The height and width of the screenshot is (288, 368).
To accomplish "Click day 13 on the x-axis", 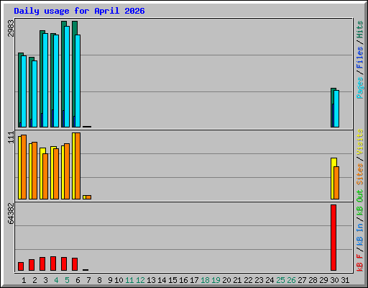I will point(151,280).
